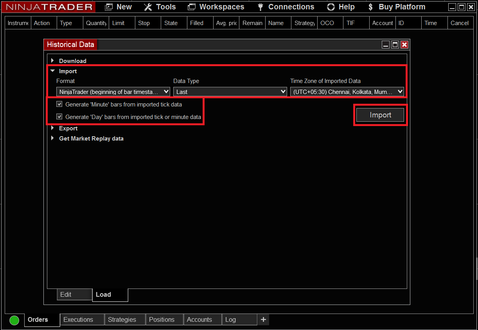Click the Avg. price column header
This screenshot has height=330, width=478.
click(226, 23)
